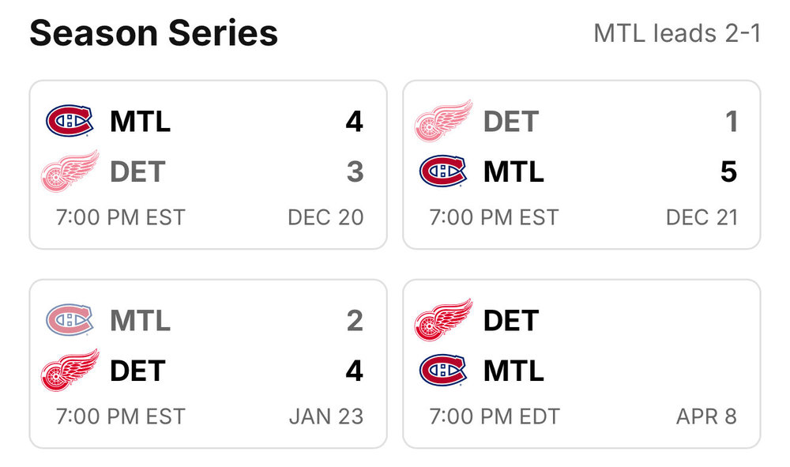This screenshot has width=790, height=467.
Task: Click the faded Canadiens logo in Jan 23 game
Action: click(70, 320)
